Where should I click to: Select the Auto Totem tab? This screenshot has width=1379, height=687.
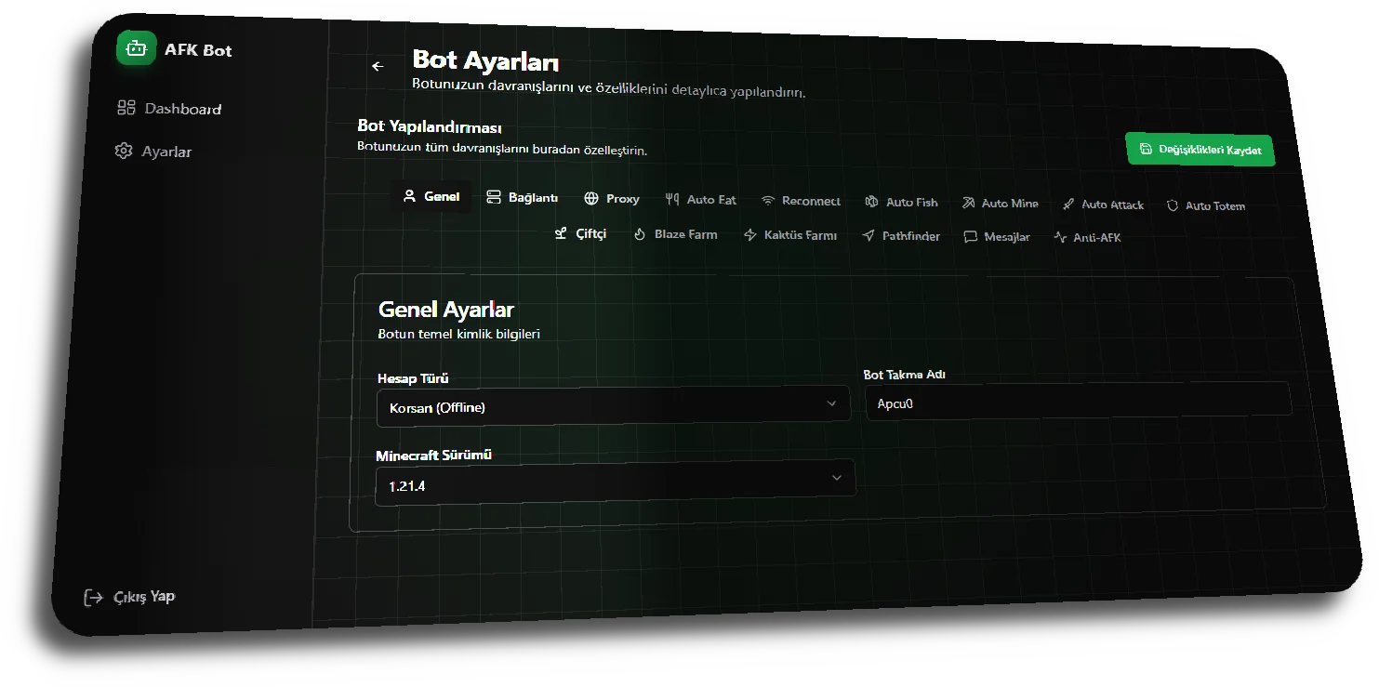click(1206, 205)
